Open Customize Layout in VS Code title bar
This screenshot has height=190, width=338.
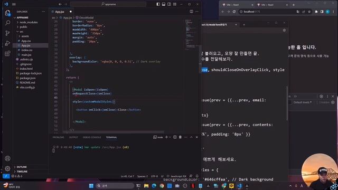coord(175,4)
